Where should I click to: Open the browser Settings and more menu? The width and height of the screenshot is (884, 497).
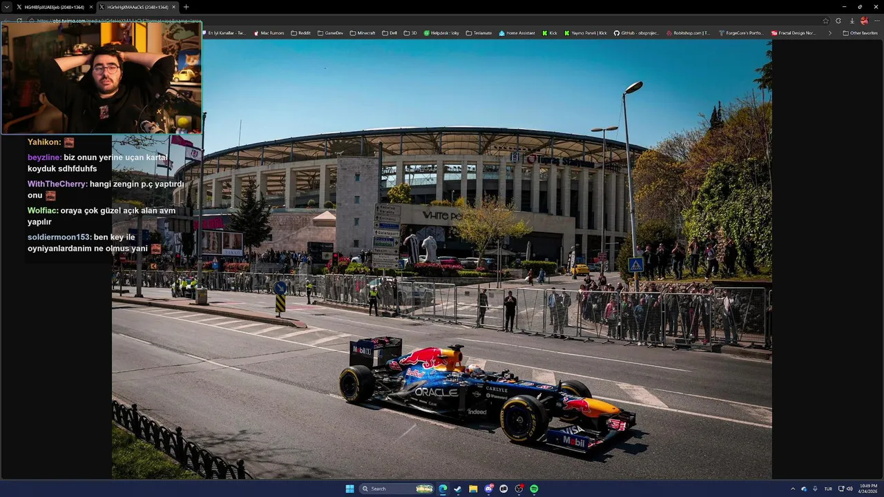coord(877,21)
